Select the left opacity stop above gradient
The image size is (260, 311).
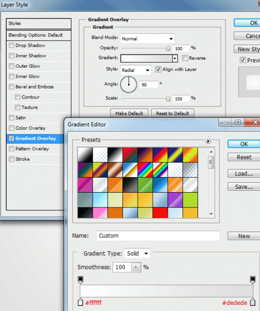point(80,280)
